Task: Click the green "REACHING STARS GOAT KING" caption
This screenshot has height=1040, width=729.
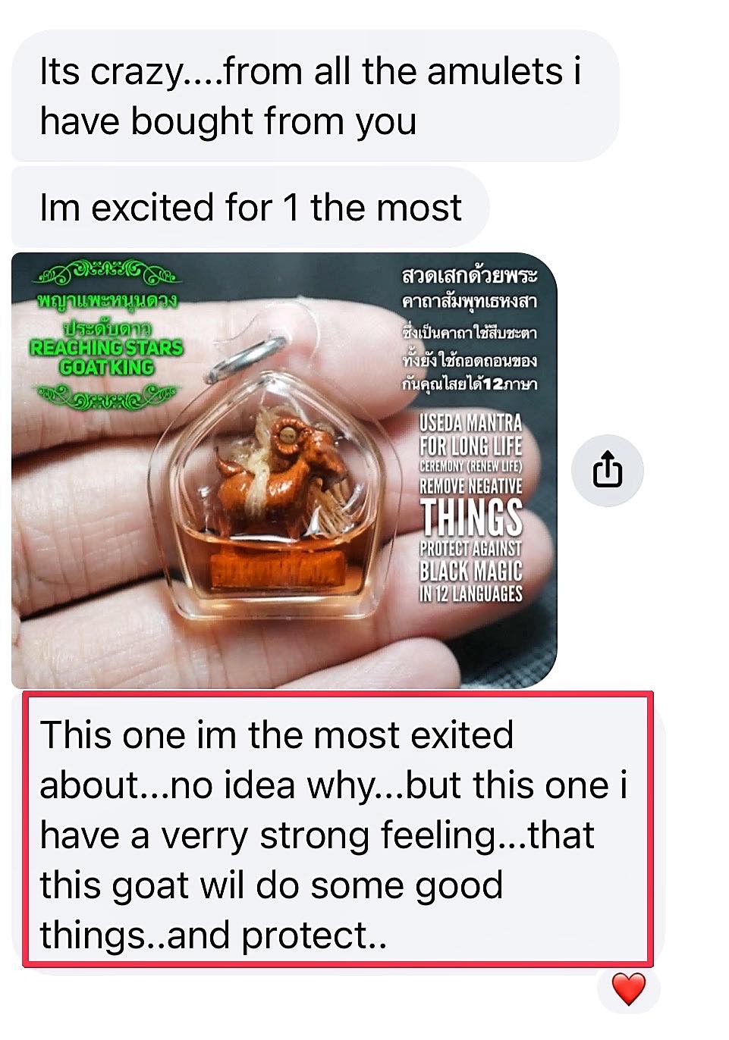Action: coord(106,357)
